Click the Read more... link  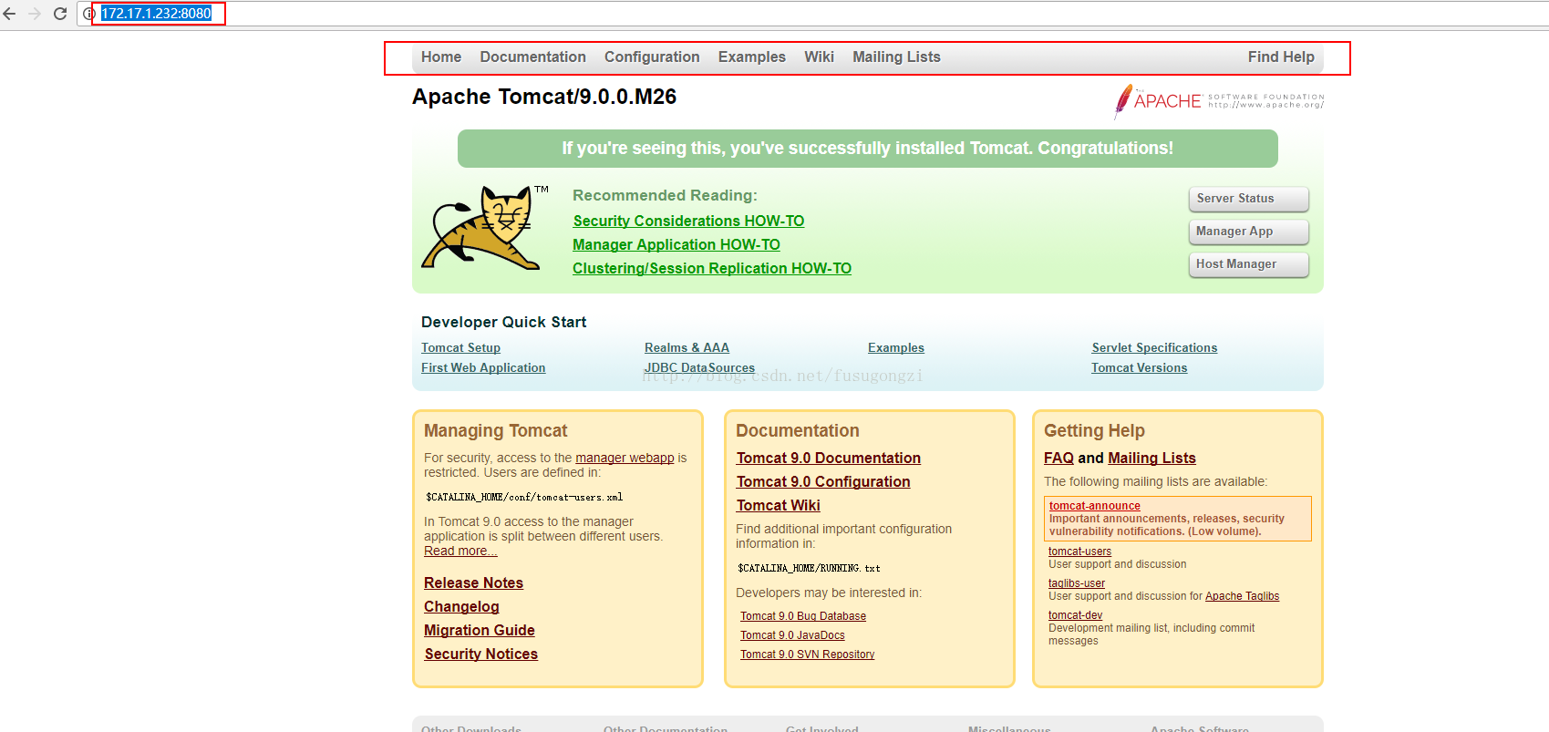click(x=460, y=551)
